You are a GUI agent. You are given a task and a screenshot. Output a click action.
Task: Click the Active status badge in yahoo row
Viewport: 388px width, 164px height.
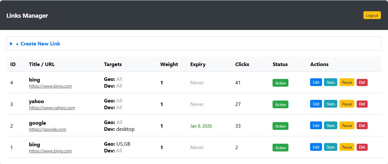pos(280,104)
